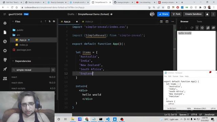Open the Search panel in the sidebar

pos(5,41)
